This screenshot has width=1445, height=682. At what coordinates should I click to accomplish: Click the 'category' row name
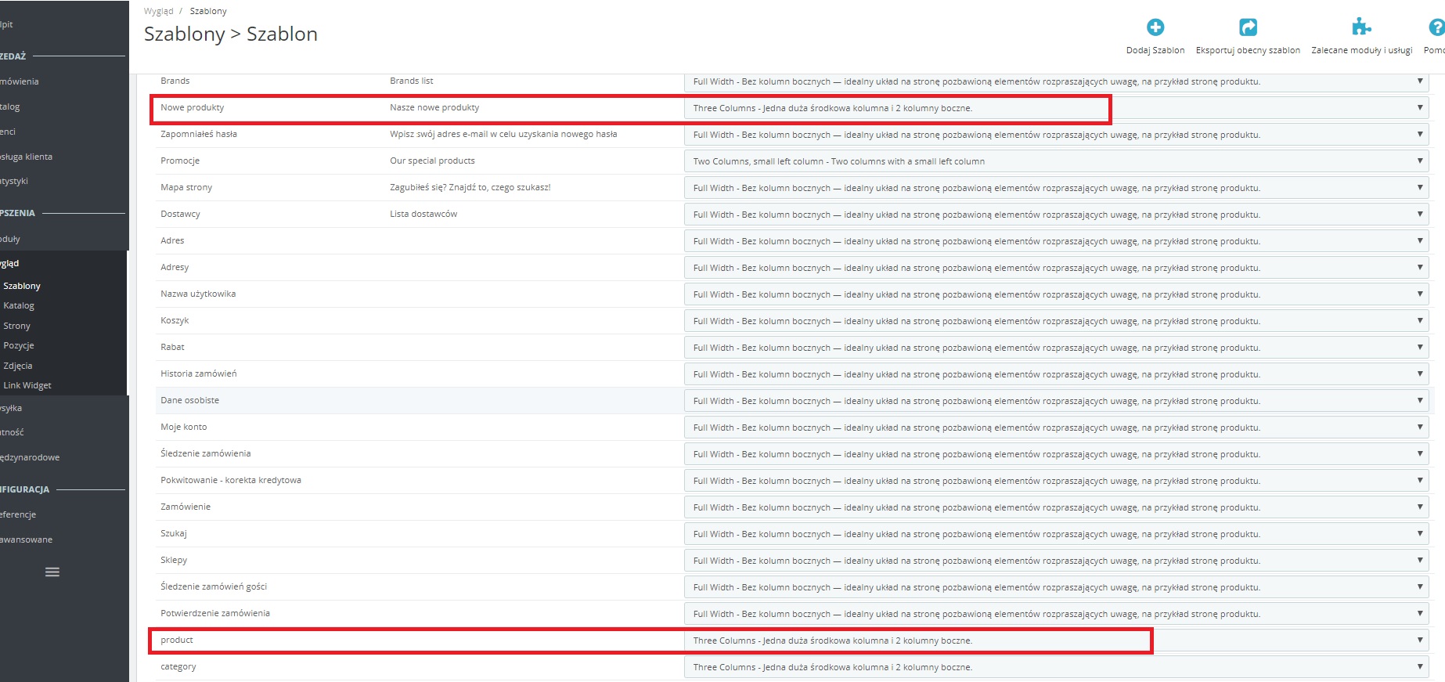[178, 666]
